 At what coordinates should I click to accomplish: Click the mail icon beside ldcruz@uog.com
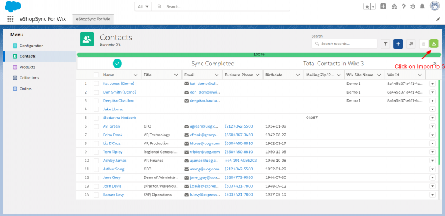click(187, 144)
